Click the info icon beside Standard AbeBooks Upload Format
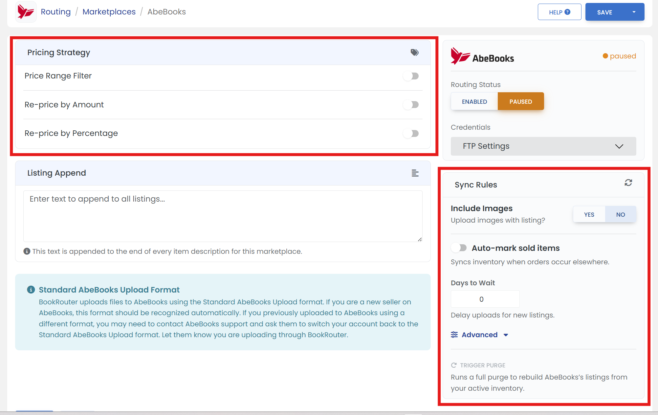658x415 pixels. coord(31,290)
